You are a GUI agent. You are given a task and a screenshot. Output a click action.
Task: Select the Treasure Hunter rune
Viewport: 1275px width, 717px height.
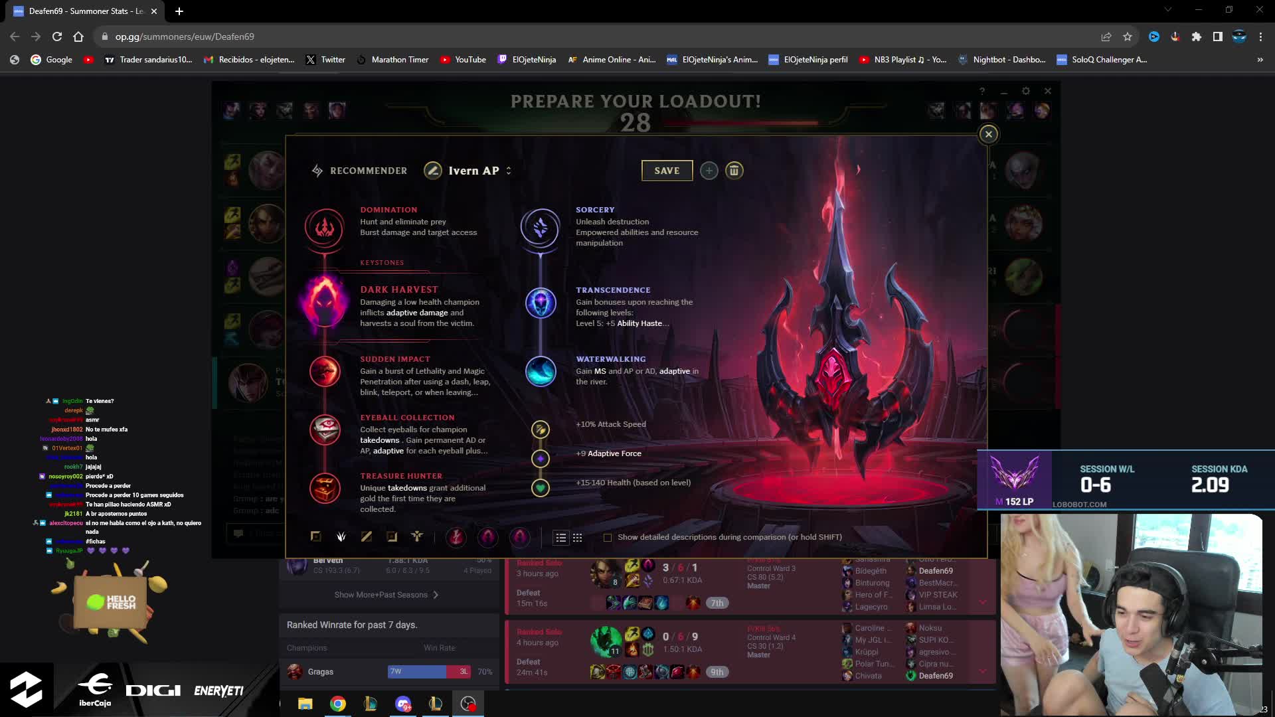coord(325,488)
